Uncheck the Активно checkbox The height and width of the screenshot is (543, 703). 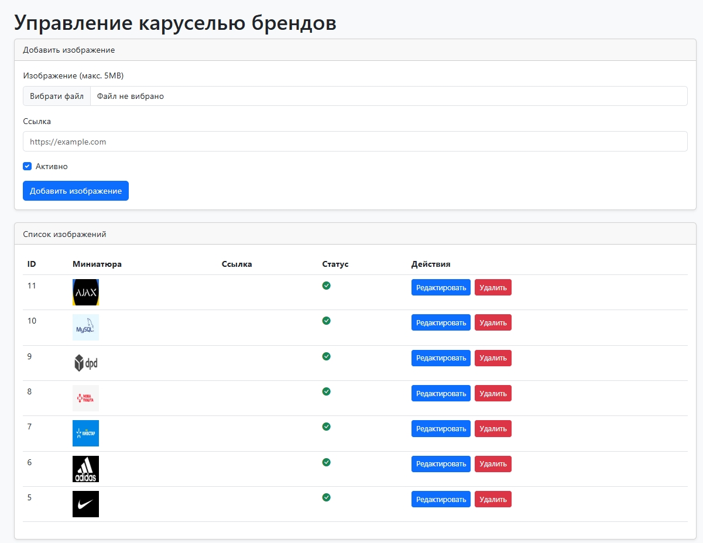click(x=27, y=166)
